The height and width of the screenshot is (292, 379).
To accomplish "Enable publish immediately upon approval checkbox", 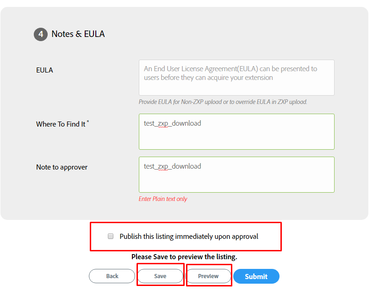I will tap(111, 236).
